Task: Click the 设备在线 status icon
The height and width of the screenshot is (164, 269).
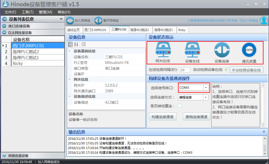Action: 192,50
